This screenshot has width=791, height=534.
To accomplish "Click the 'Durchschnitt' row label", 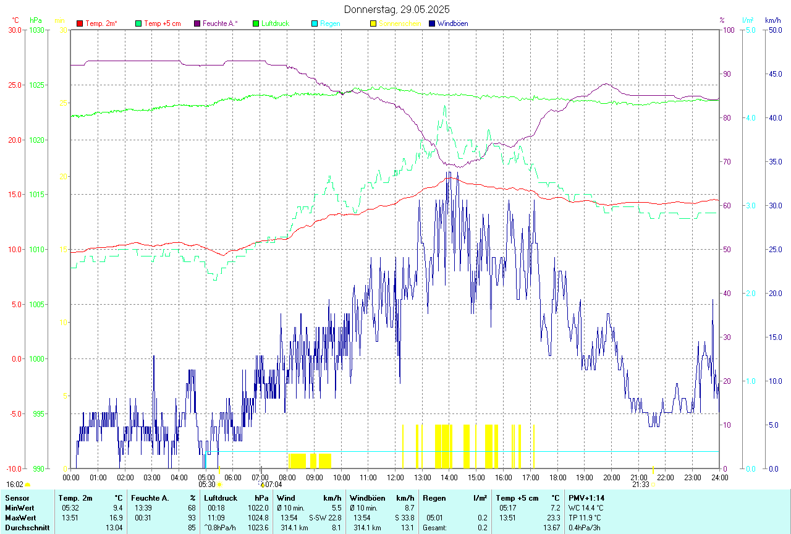I will (27, 528).
